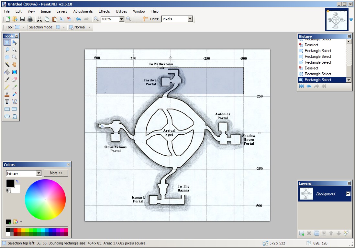Cut selection with the scissors icon
The width and height of the screenshot is (355, 248).
coord(39,19)
